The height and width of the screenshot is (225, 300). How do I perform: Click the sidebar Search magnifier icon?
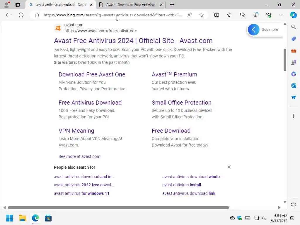(293, 27)
